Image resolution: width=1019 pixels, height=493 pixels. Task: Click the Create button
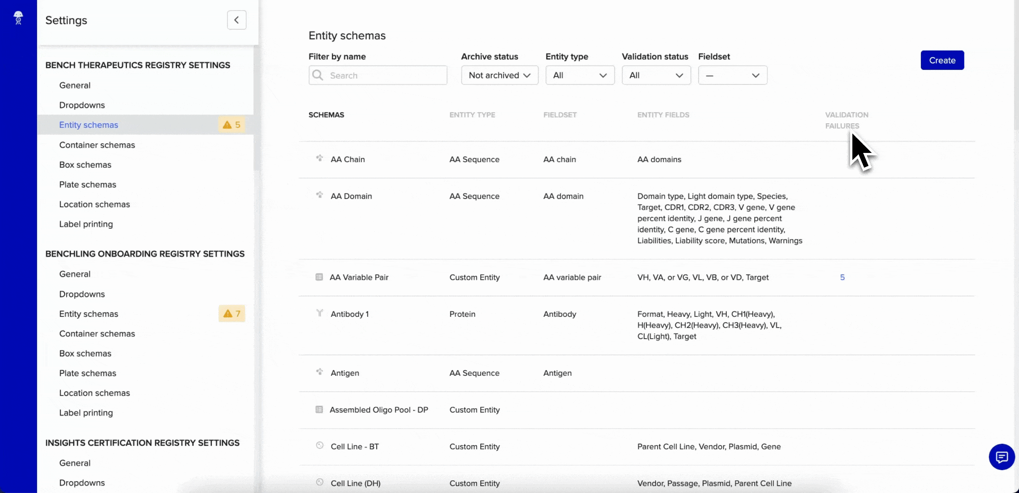click(942, 60)
